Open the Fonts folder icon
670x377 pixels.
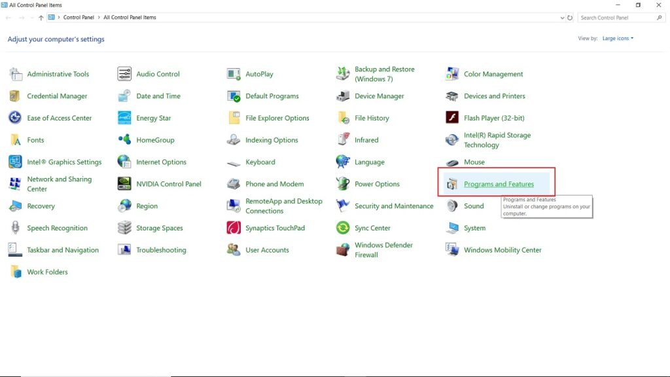[16, 140]
